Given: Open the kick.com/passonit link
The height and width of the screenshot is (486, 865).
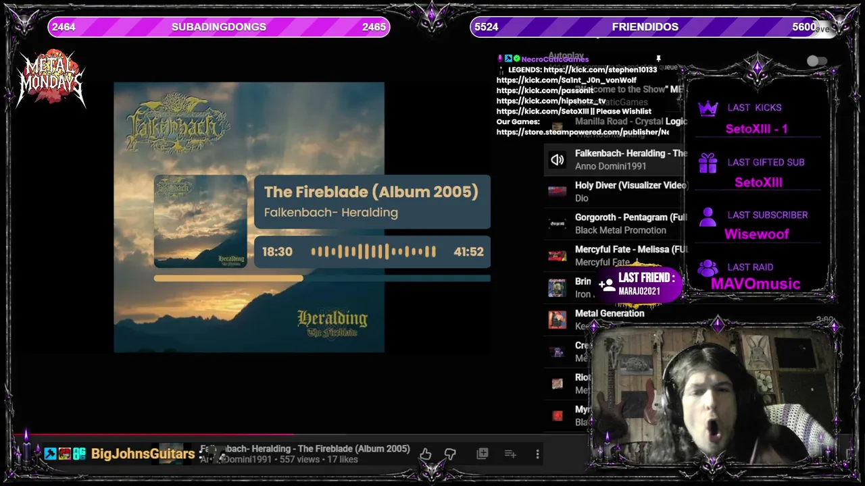Looking at the screenshot, I should click(x=545, y=90).
